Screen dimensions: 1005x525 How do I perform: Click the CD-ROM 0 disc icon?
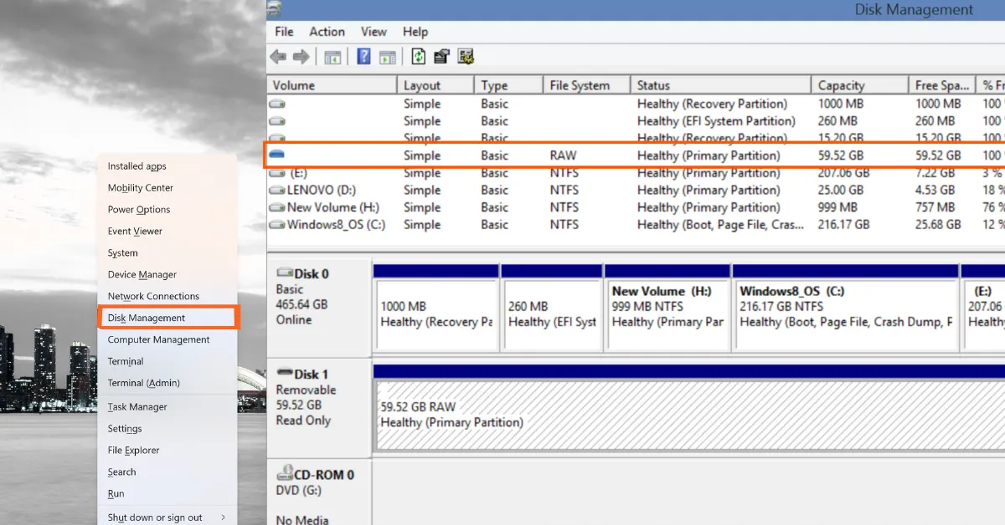point(285,473)
